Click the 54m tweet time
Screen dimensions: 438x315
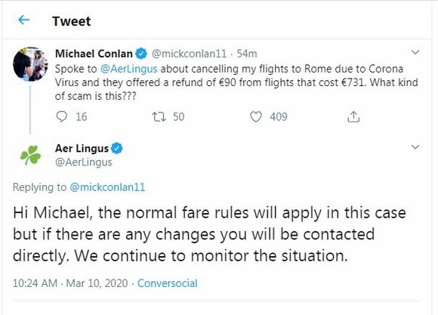tap(247, 54)
